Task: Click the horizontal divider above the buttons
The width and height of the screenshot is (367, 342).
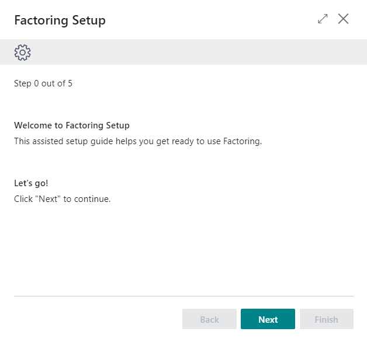Action: coord(183,296)
